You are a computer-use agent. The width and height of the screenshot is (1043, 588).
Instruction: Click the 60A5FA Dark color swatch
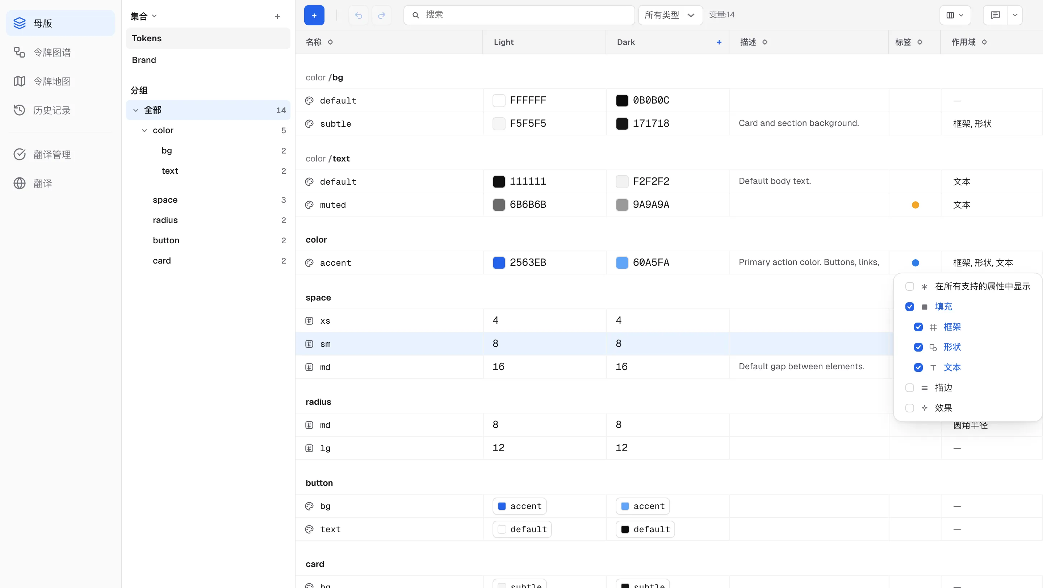pyautogui.click(x=622, y=262)
